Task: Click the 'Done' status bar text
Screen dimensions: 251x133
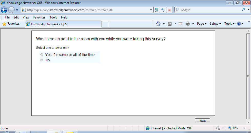Action: [x=4, y=128]
